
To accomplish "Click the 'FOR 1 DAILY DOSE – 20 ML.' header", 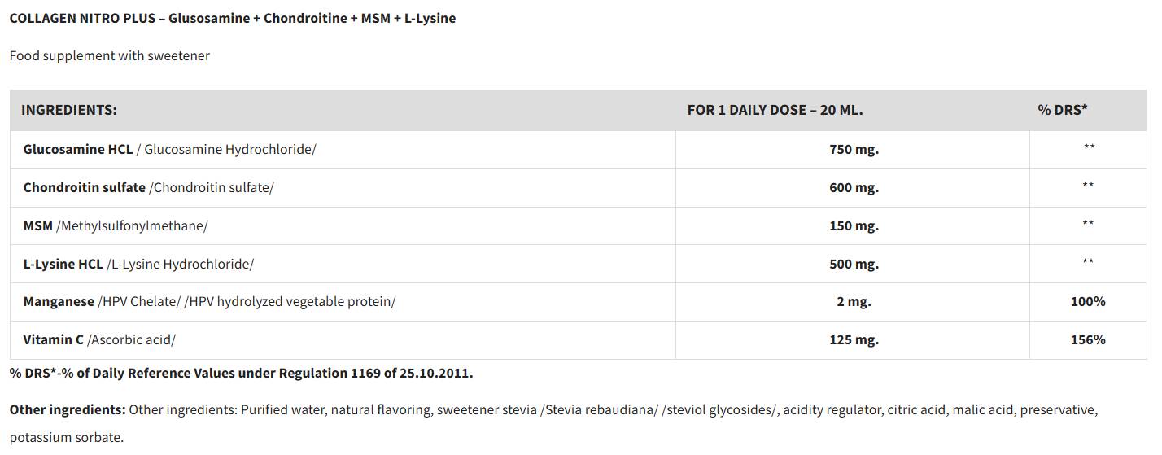I will (775, 110).
